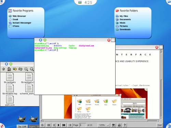Click the PDF viewer vertical scrollbar
The image size is (171, 128).
(x=161, y=84)
